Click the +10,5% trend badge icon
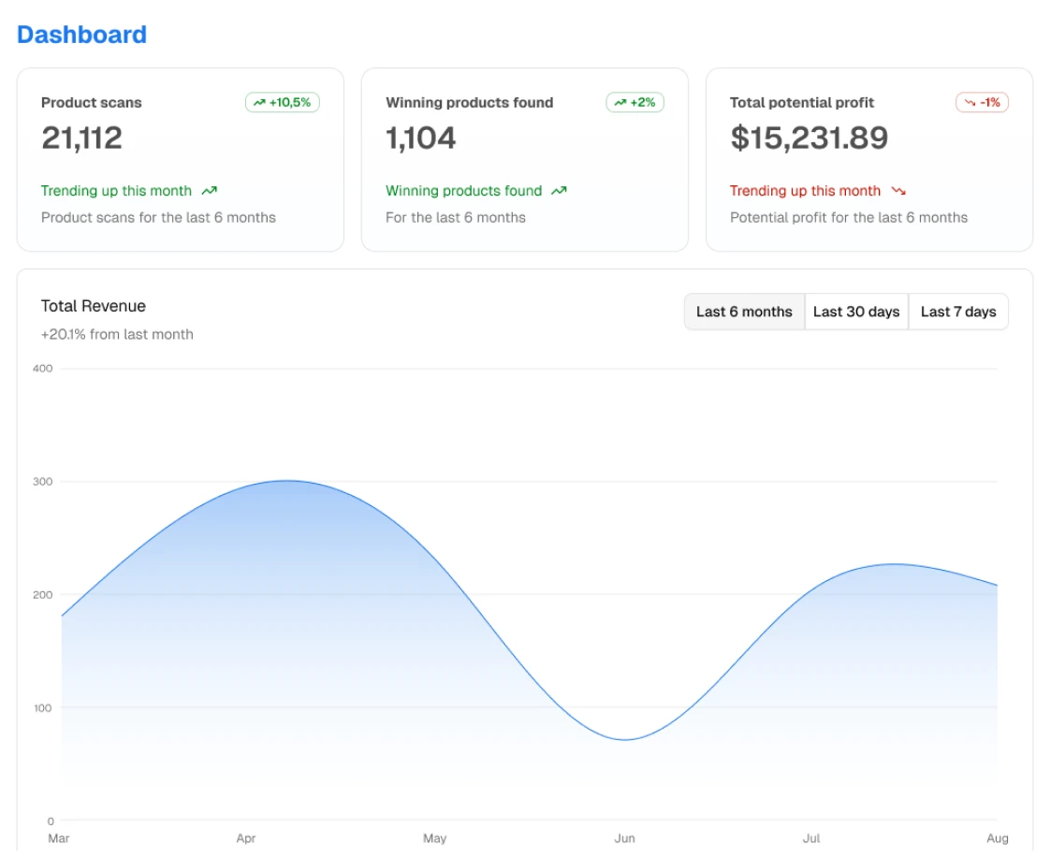This screenshot has width=1050, height=857. [259, 103]
